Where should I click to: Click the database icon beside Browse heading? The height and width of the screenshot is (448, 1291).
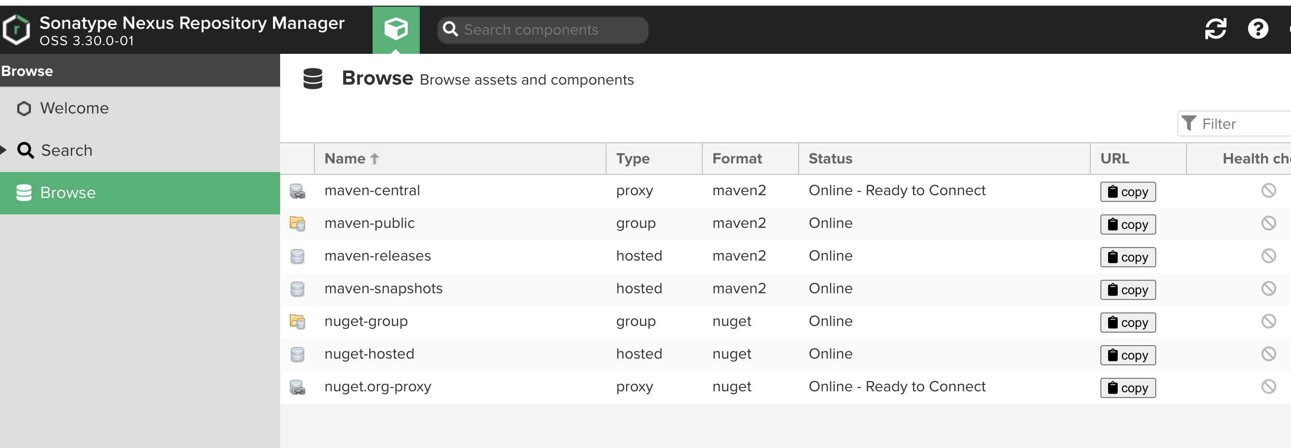click(x=313, y=79)
